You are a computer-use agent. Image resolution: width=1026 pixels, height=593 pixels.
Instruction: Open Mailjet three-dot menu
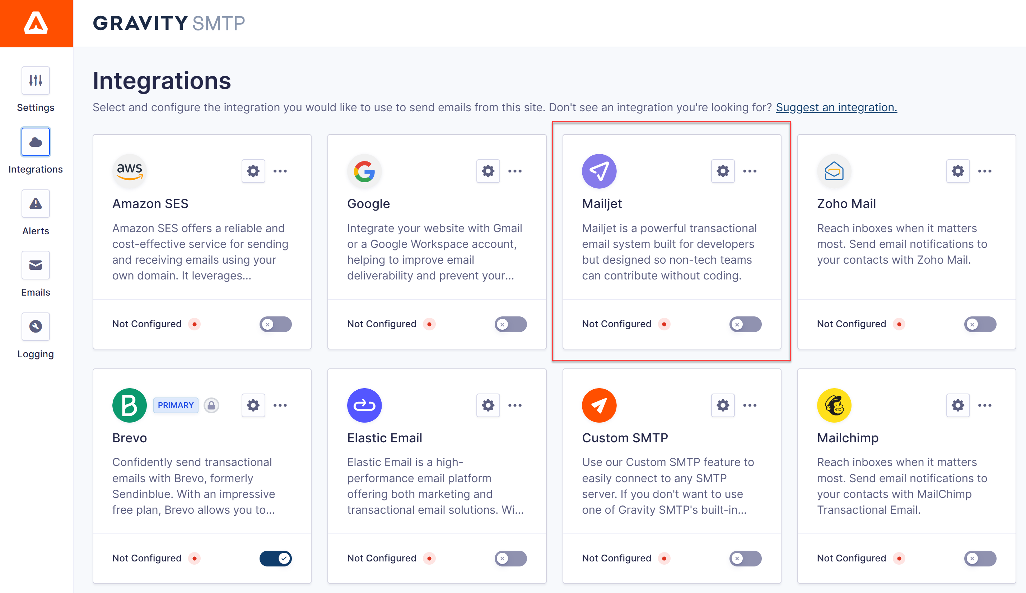[x=750, y=171]
